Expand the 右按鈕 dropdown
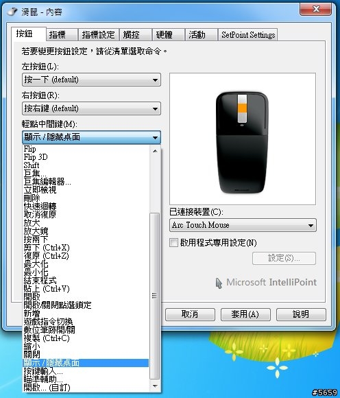This screenshot has width=340, height=398. 92,108
